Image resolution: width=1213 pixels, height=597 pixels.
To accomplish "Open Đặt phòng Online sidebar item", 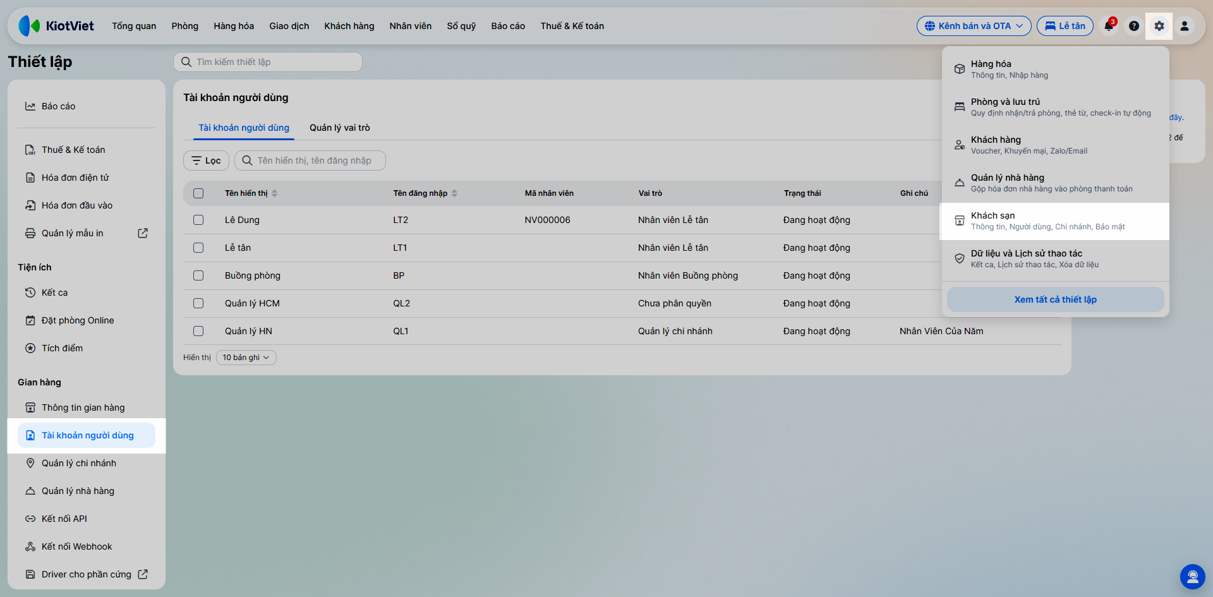I will (87, 320).
